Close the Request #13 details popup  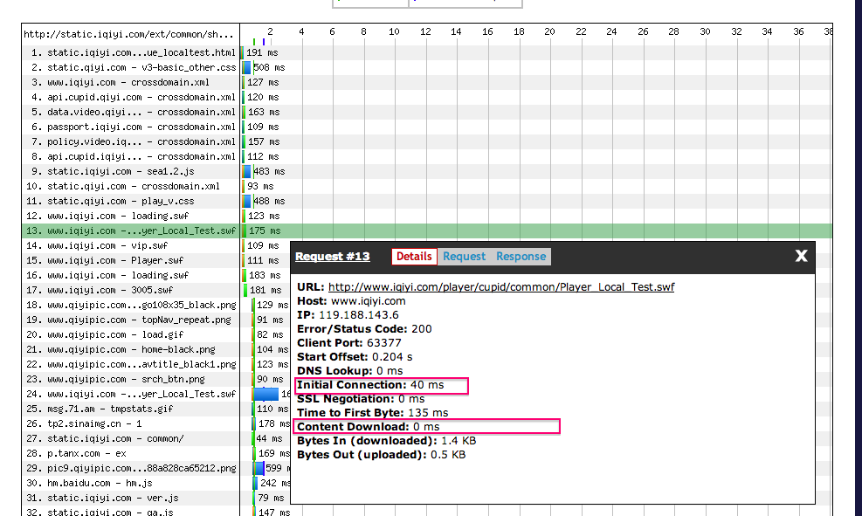tap(801, 256)
